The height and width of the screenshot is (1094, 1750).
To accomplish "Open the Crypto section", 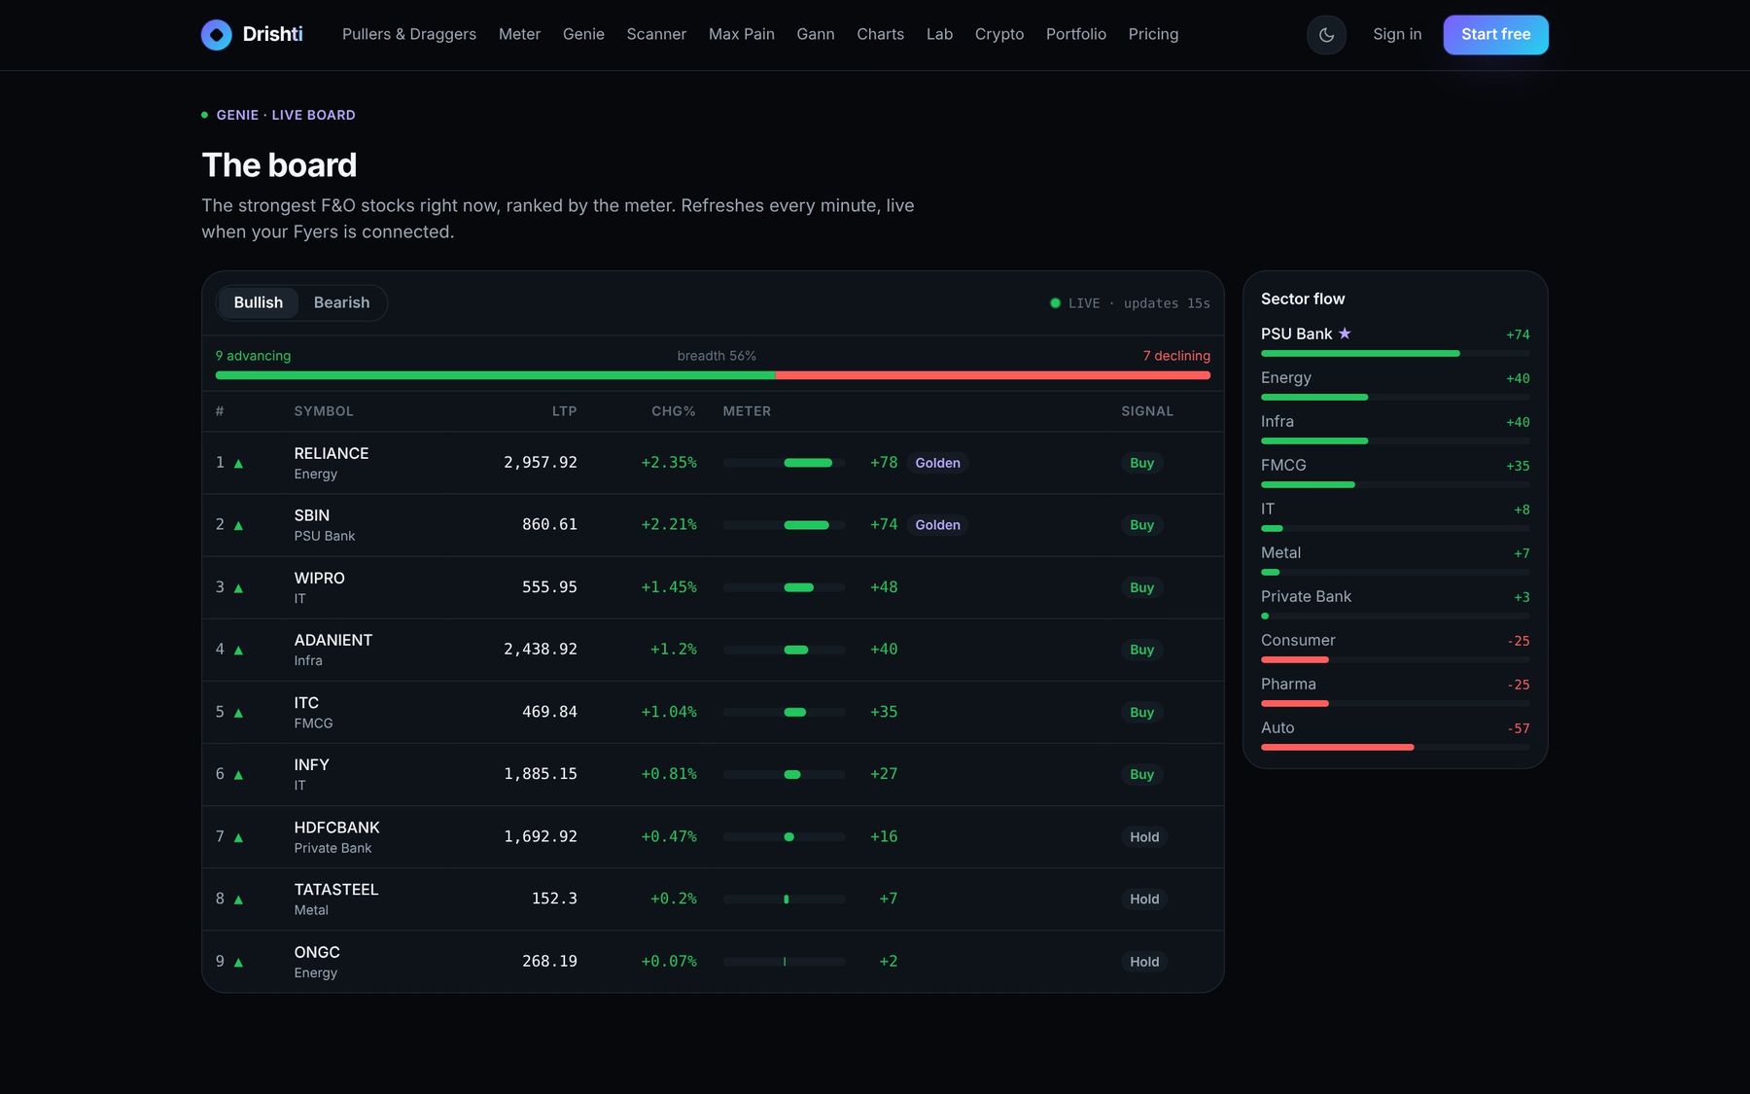I will (999, 34).
